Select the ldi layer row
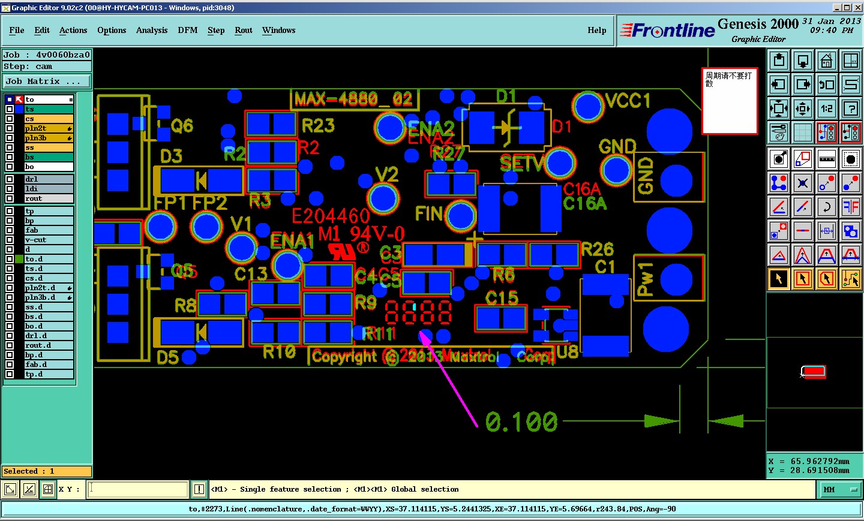Screen dimensions: 864x521 [x=49, y=189]
